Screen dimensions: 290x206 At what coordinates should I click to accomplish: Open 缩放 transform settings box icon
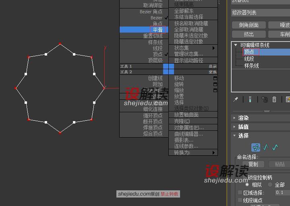(x=215, y=91)
